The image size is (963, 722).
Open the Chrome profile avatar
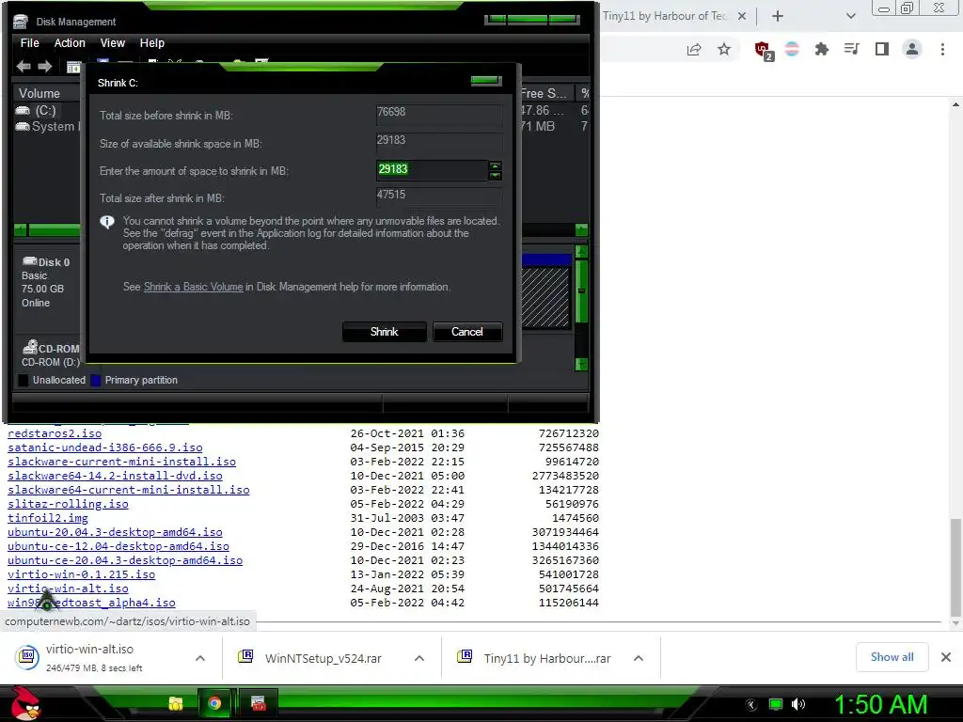(x=912, y=49)
